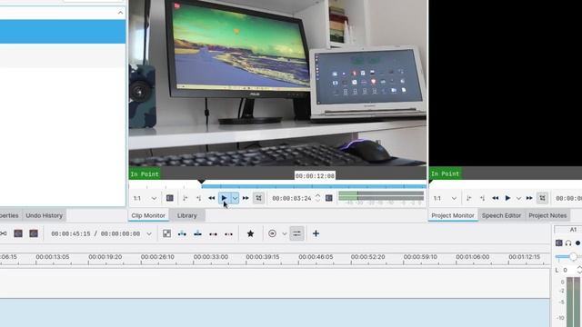Click extract timeline zone icon
The height and width of the screenshot is (327, 582).
214,234
